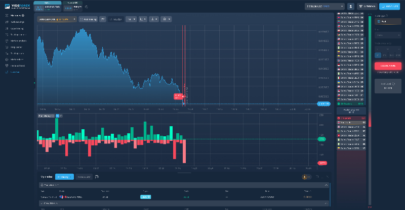
Task: Click the info icon next to account tabs
Action: pos(86,7)
